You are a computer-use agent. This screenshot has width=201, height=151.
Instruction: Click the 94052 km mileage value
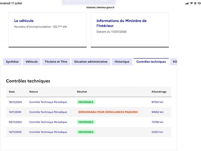pos(158,112)
